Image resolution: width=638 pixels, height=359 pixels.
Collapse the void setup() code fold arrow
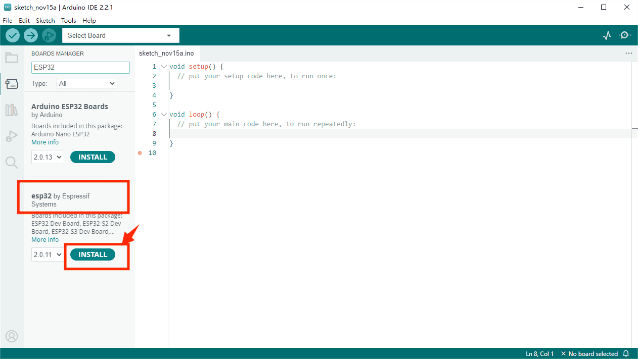coord(163,67)
